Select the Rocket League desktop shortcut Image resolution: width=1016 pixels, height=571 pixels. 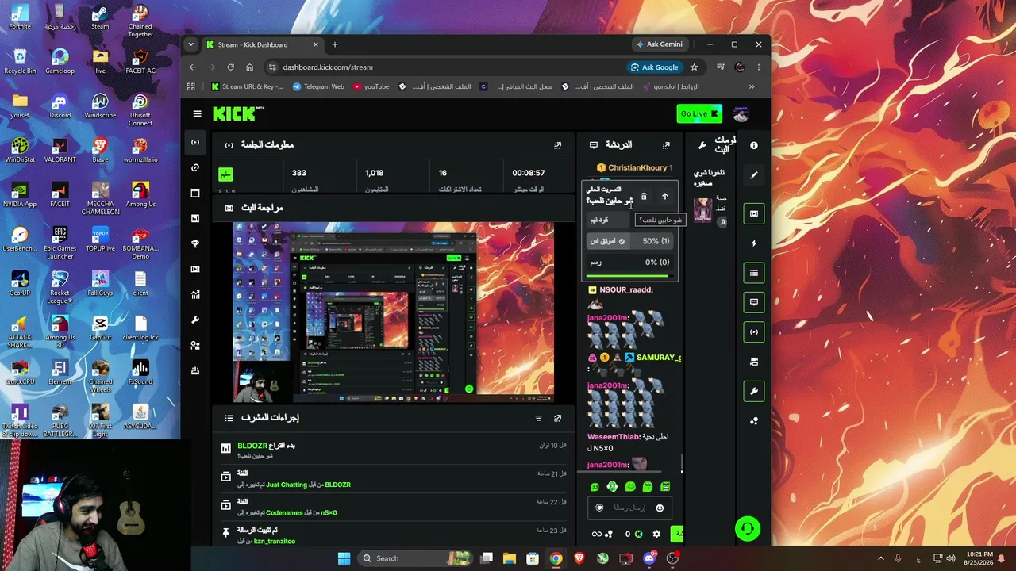60,287
